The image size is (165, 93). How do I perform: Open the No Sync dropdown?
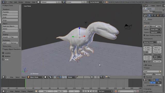[105, 91]
